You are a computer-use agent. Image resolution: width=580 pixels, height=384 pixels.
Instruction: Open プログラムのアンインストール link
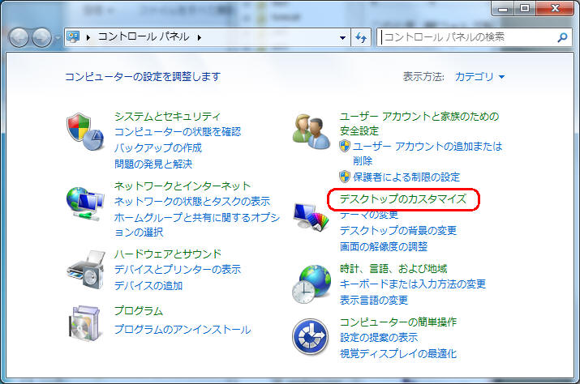point(183,330)
